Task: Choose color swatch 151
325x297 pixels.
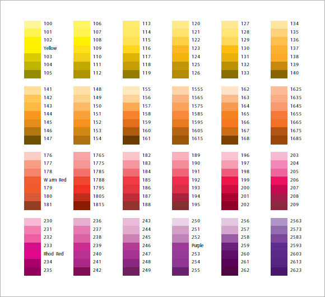Action: pyautogui.click(x=82, y=115)
